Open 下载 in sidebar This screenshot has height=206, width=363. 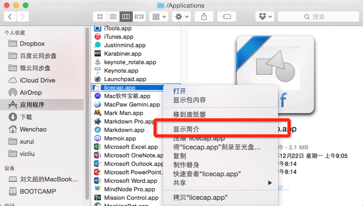coord(41,117)
